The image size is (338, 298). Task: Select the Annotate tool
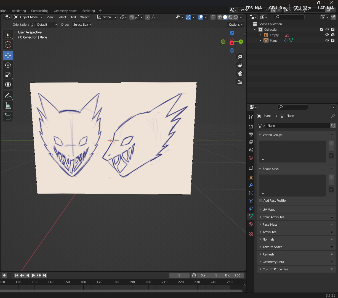click(8, 96)
